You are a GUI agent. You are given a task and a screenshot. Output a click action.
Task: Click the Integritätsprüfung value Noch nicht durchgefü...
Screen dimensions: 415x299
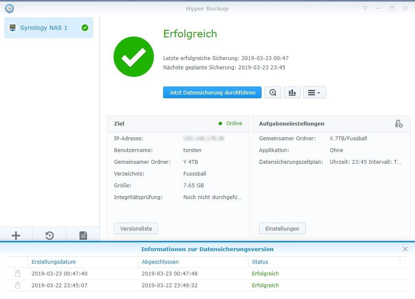coord(212,197)
